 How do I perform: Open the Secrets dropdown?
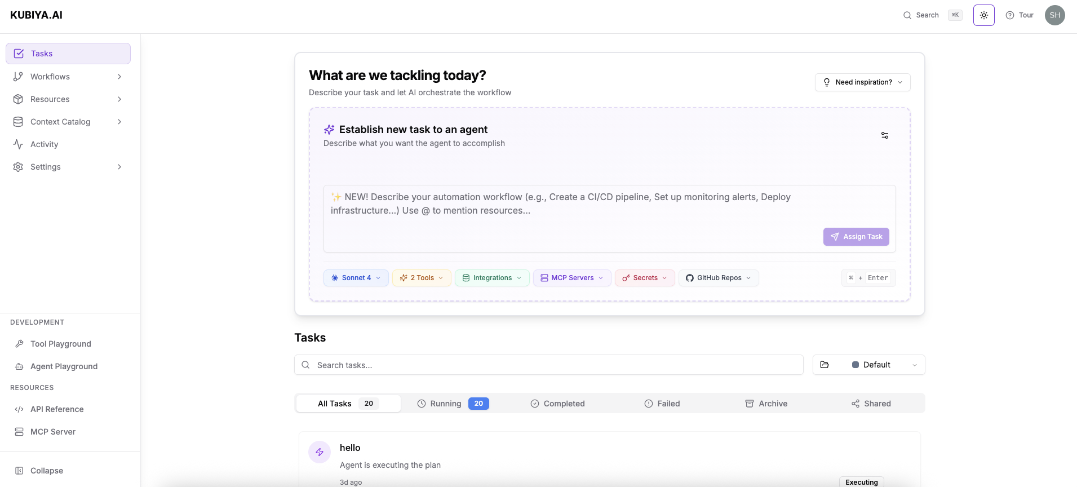click(645, 278)
